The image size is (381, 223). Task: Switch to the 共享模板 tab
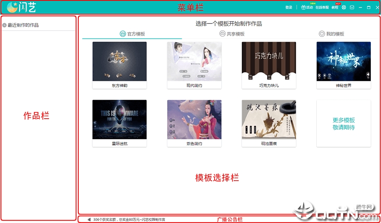pos(232,34)
